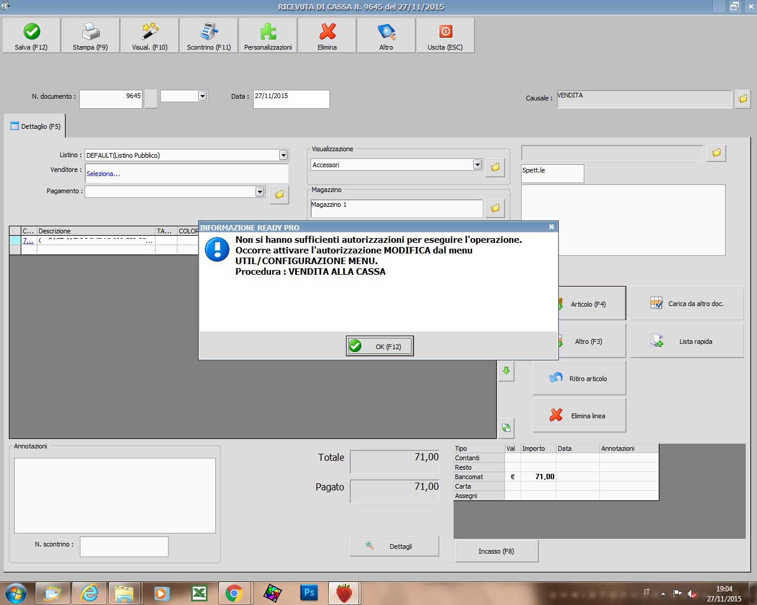Click the Stampa (F9) printer button
This screenshot has height=605, width=757.
click(90, 36)
